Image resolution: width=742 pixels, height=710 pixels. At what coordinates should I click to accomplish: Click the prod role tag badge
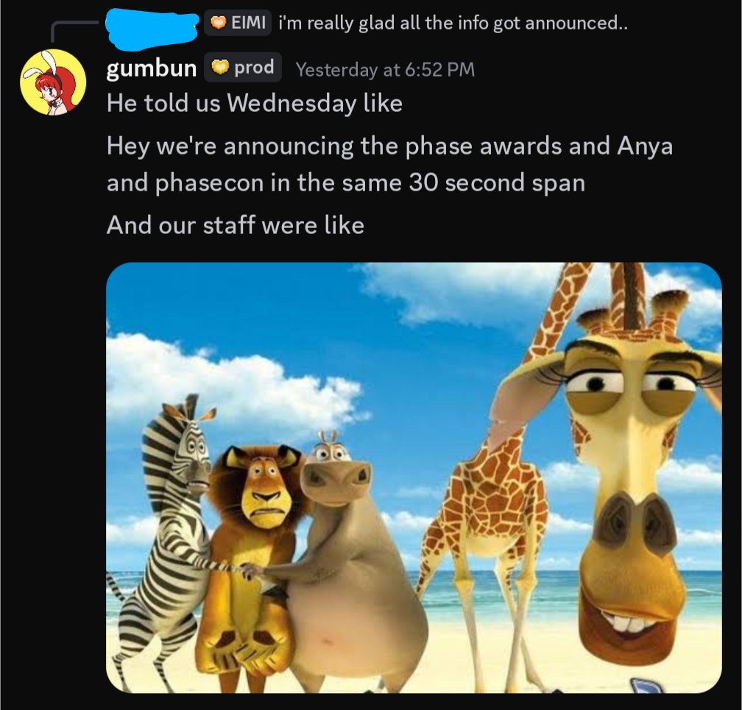click(x=243, y=68)
